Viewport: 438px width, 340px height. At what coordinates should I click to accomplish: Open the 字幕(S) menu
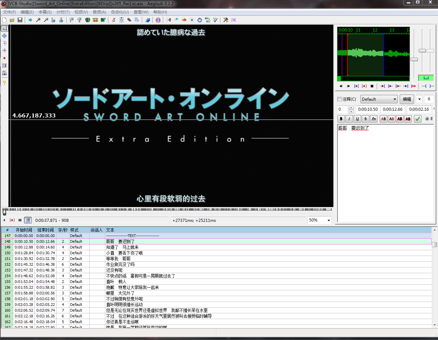click(45, 12)
